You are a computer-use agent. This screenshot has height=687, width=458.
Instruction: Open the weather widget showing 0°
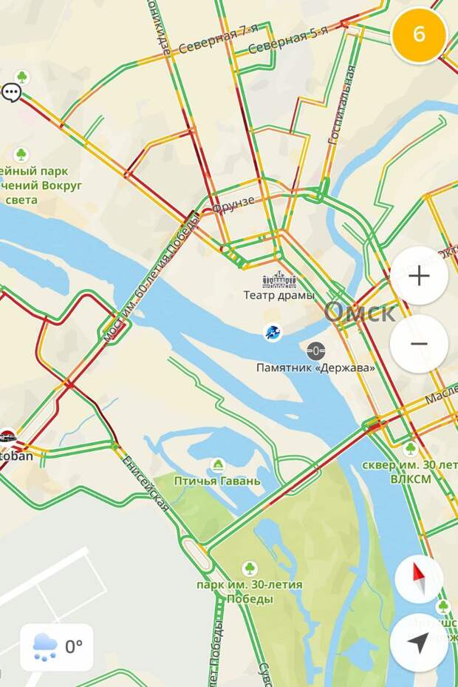57,647
